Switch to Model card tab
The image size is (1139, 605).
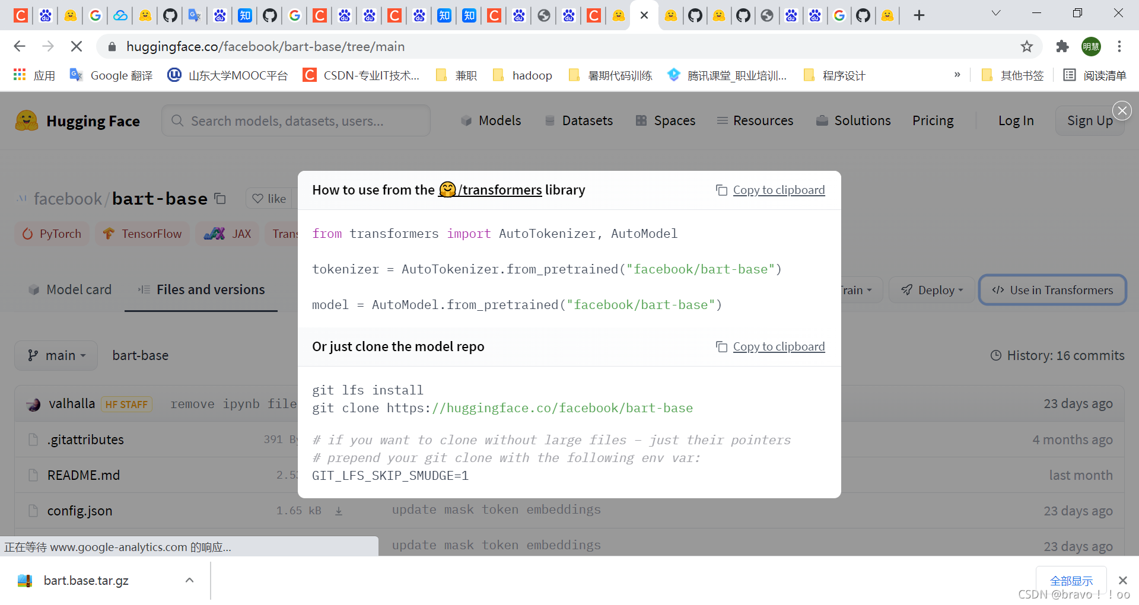70,289
